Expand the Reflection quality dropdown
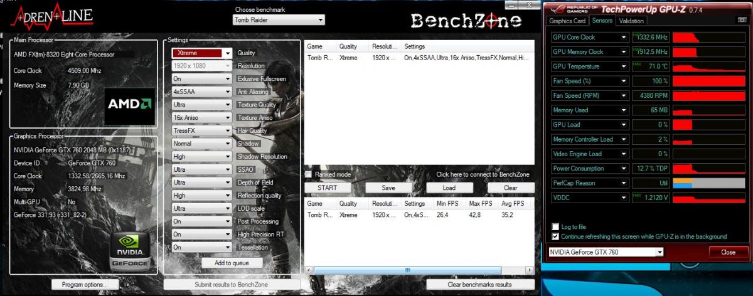The width and height of the screenshot is (753, 296). pos(202,196)
